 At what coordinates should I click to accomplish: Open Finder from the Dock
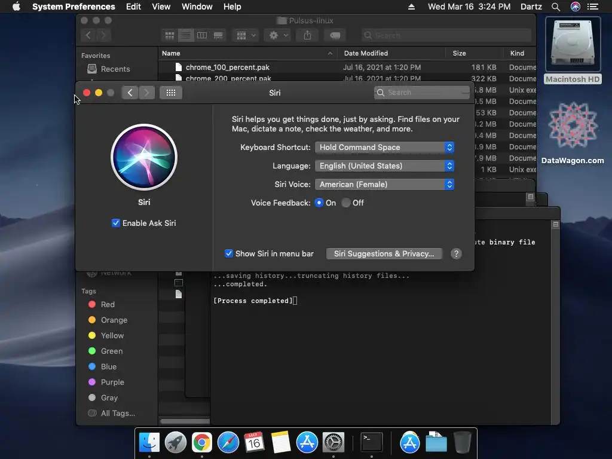pyautogui.click(x=149, y=442)
